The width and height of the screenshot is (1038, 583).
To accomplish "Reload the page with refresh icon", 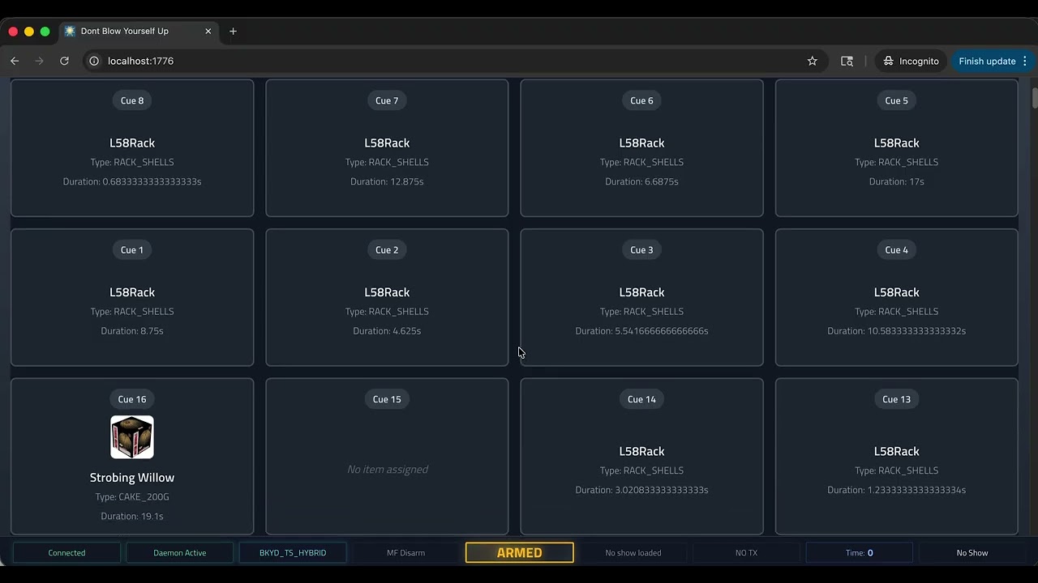I will click(64, 61).
